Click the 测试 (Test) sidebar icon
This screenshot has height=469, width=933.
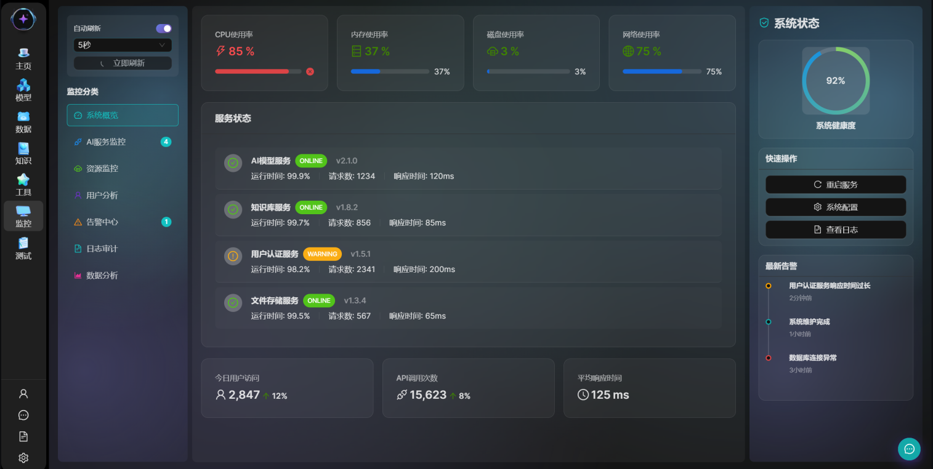tap(23, 248)
